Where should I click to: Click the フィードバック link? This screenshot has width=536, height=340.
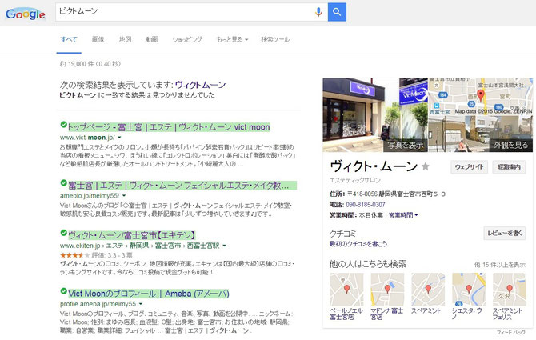pyautogui.click(x=511, y=332)
